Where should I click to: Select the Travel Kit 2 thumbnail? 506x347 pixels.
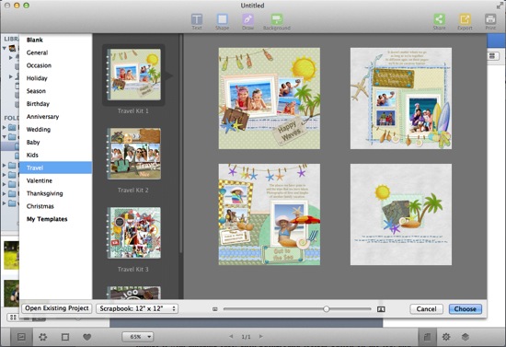tap(133, 154)
